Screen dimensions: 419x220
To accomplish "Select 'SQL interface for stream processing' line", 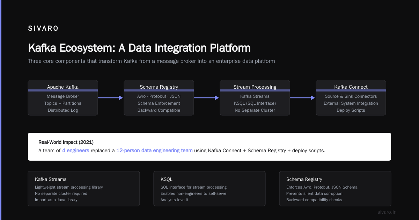I will (193, 187).
